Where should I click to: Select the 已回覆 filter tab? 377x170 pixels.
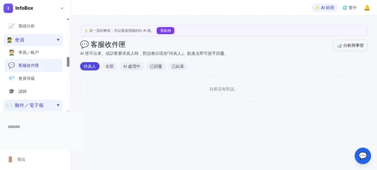[x=156, y=66]
